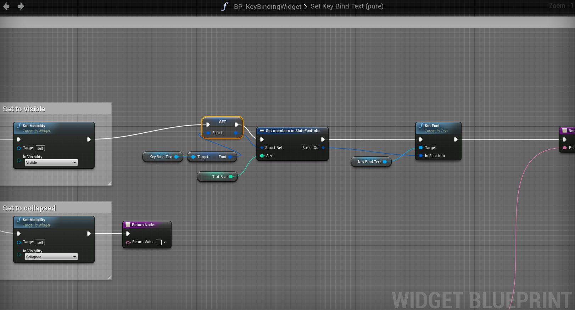The height and width of the screenshot is (310, 575).
Task: Select the Text Size variable node
Action: 217,177
